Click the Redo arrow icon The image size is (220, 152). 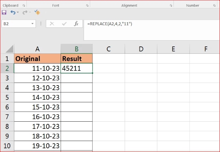click(25, 12)
